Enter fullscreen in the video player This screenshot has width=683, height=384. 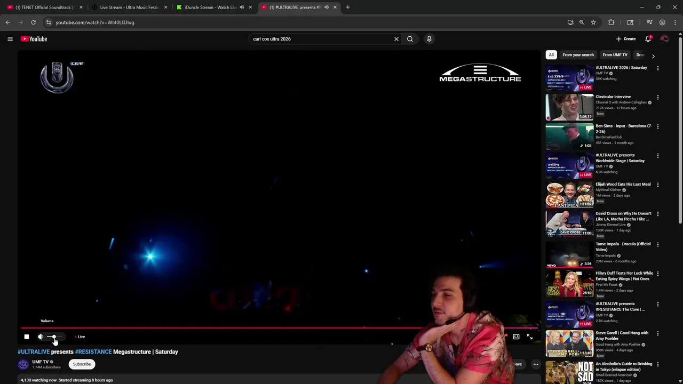[529, 337]
